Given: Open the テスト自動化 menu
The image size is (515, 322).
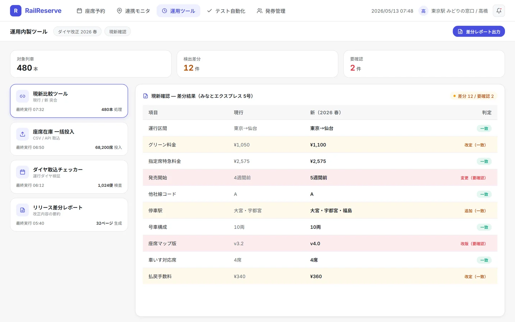Looking at the screenshot, I should click(226, 11).
